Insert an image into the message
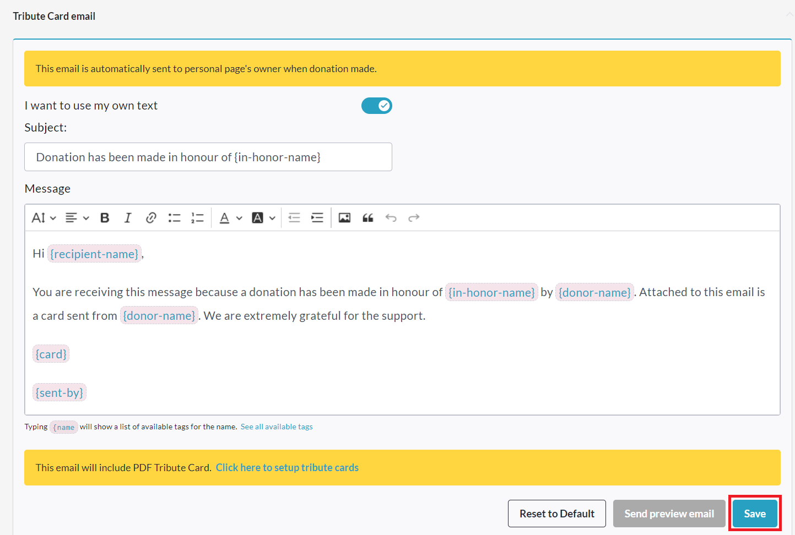 [x=344, y=218]
